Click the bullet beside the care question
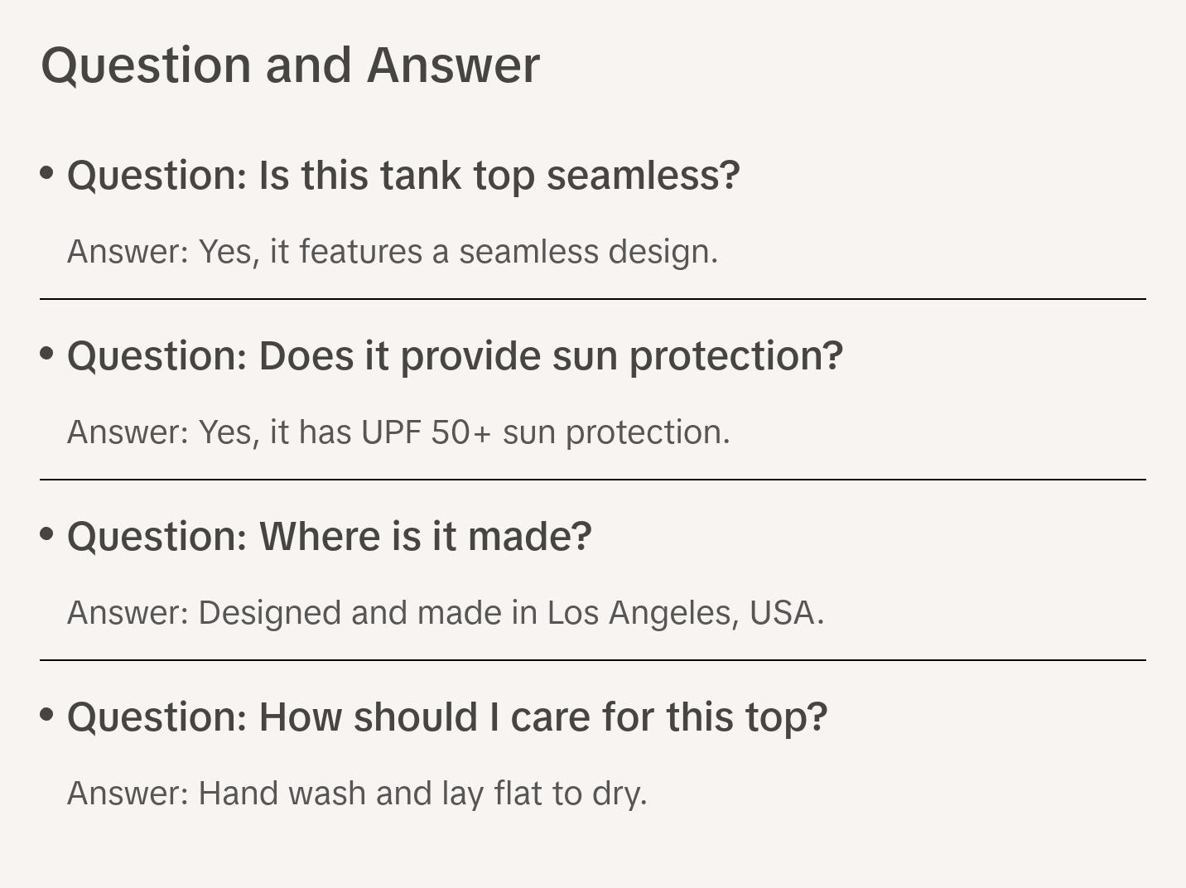 coord(47,714)
